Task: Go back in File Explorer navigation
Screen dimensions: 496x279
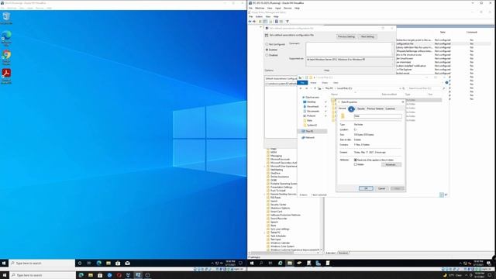Action: (x=301, y=88)
